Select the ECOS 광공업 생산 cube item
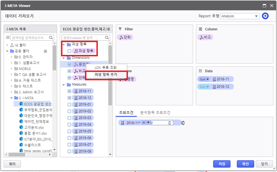This screenshot has width=277, height=172. tap(36, 104)
